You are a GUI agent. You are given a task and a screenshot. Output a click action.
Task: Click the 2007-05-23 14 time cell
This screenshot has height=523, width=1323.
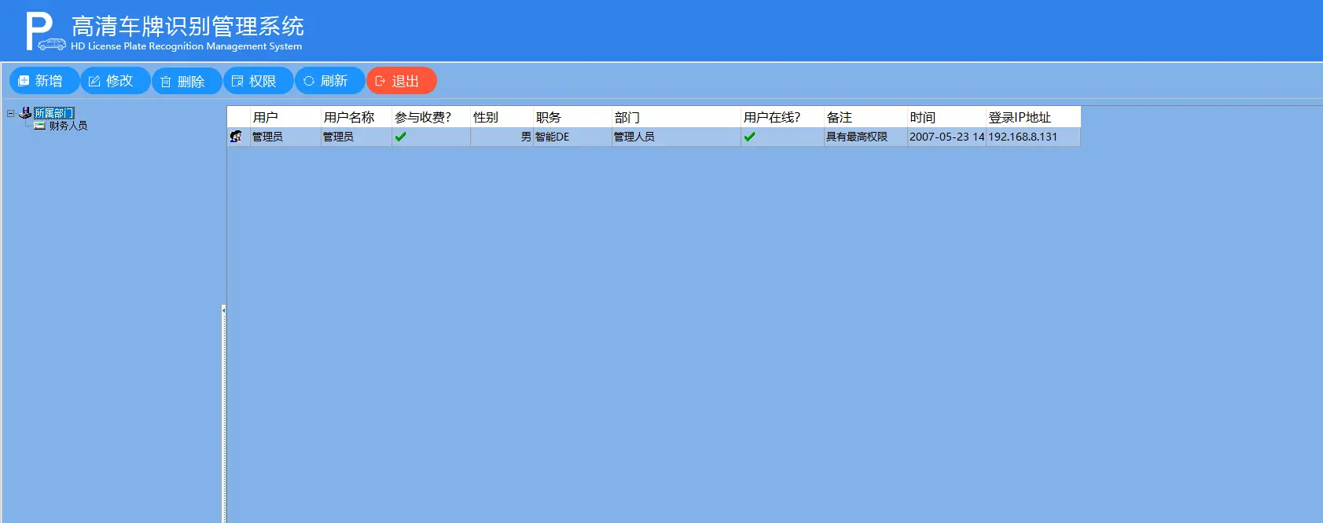pyautogui.click(x=947, y=137)
